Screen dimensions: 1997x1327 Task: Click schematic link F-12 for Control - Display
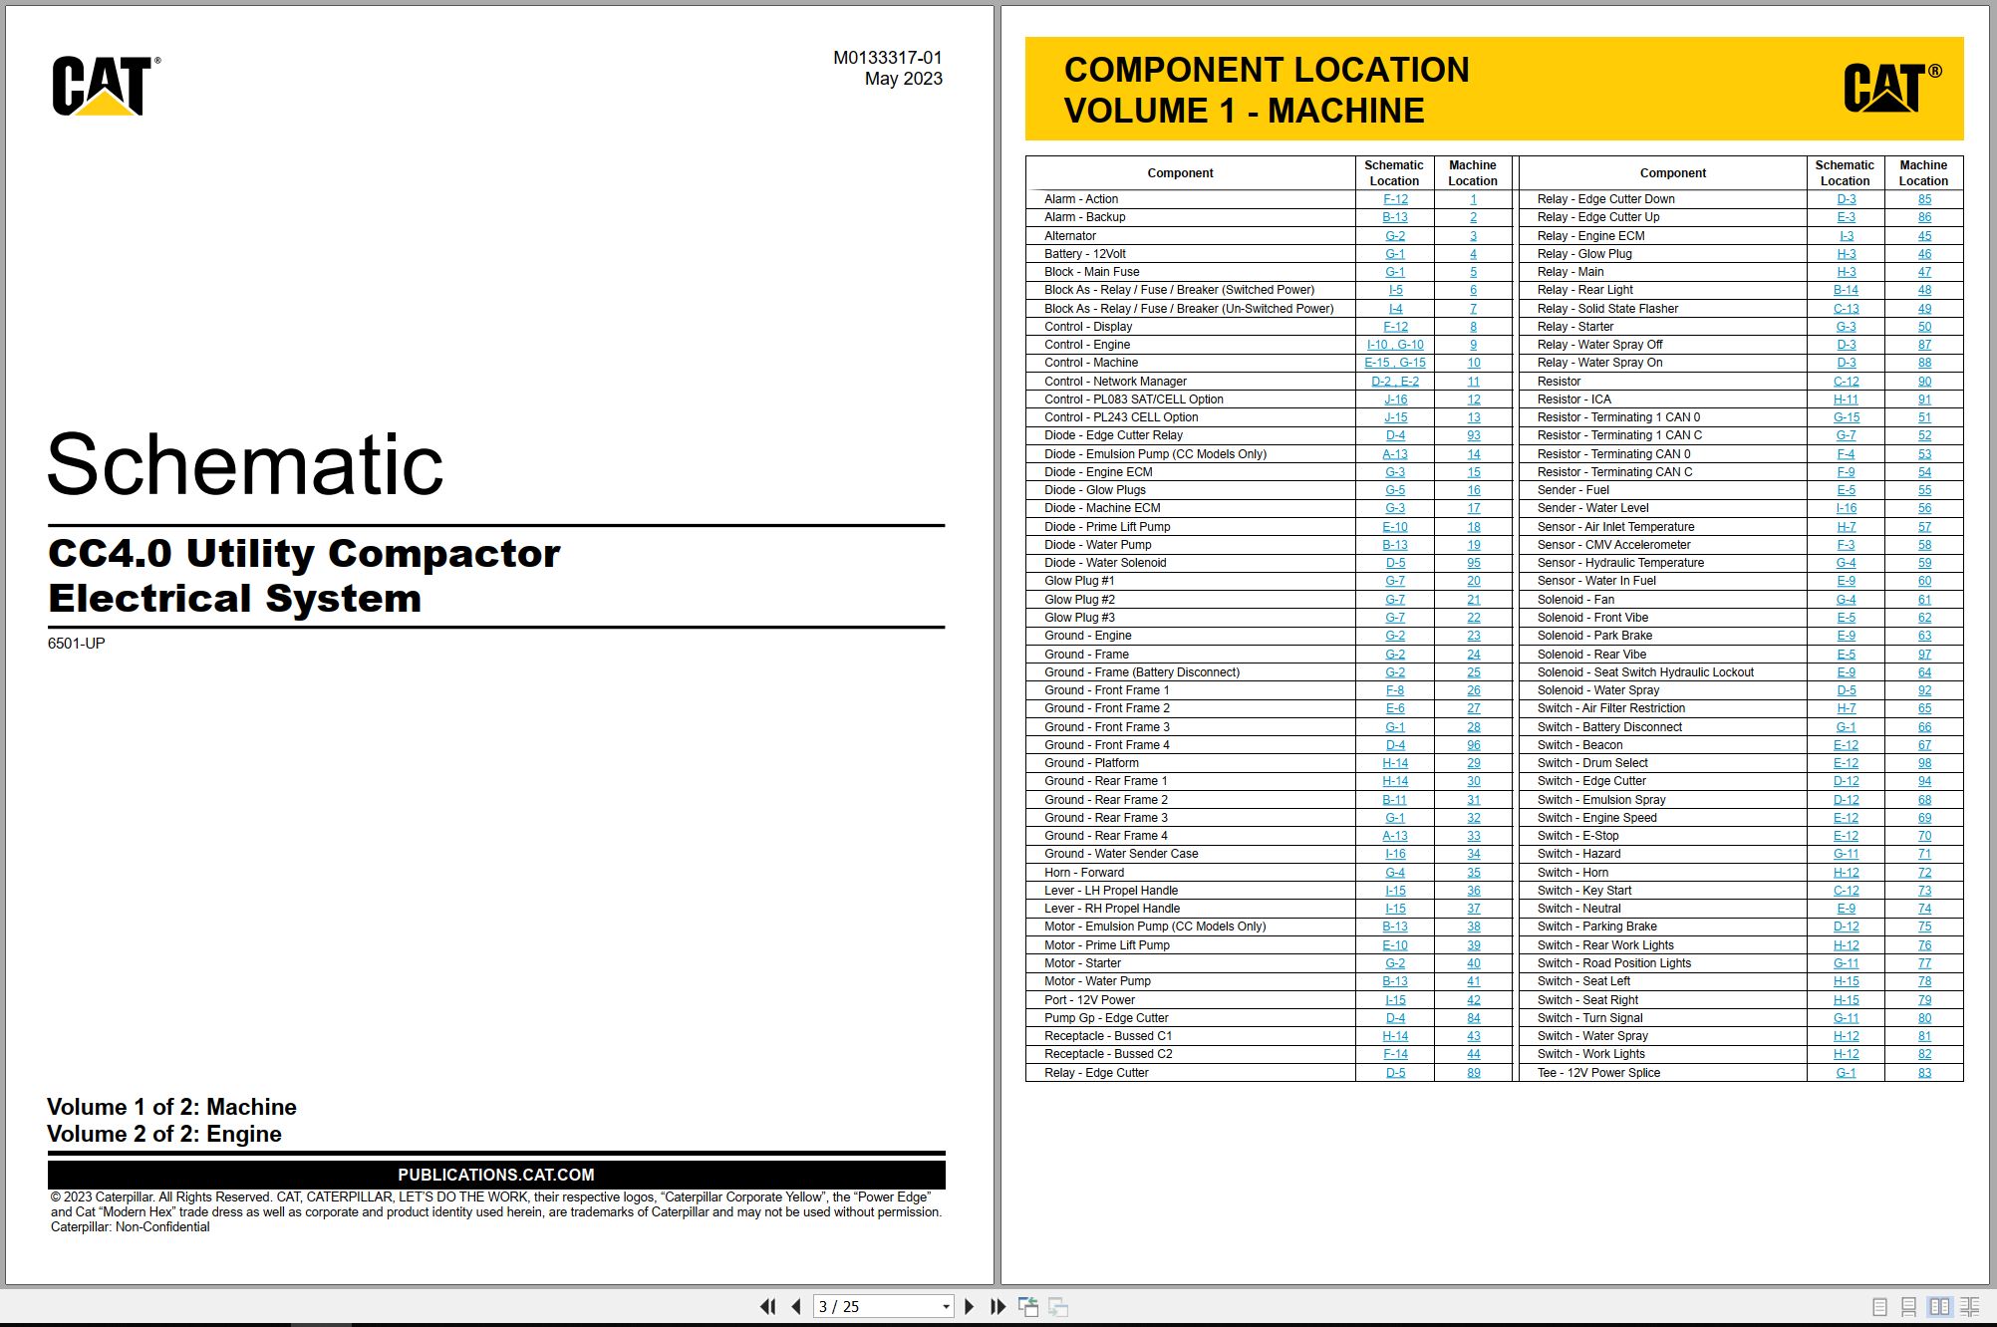click(1395, 327)
